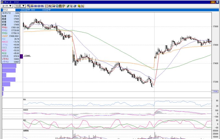The width and height of the screenshot is (220, 139).
Task: Click the OSE日中 label
Action: (x=46, y=10)
